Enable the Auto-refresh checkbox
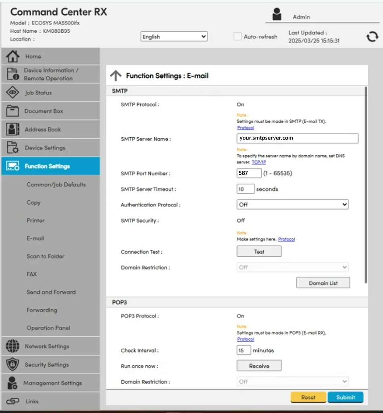 237,37
